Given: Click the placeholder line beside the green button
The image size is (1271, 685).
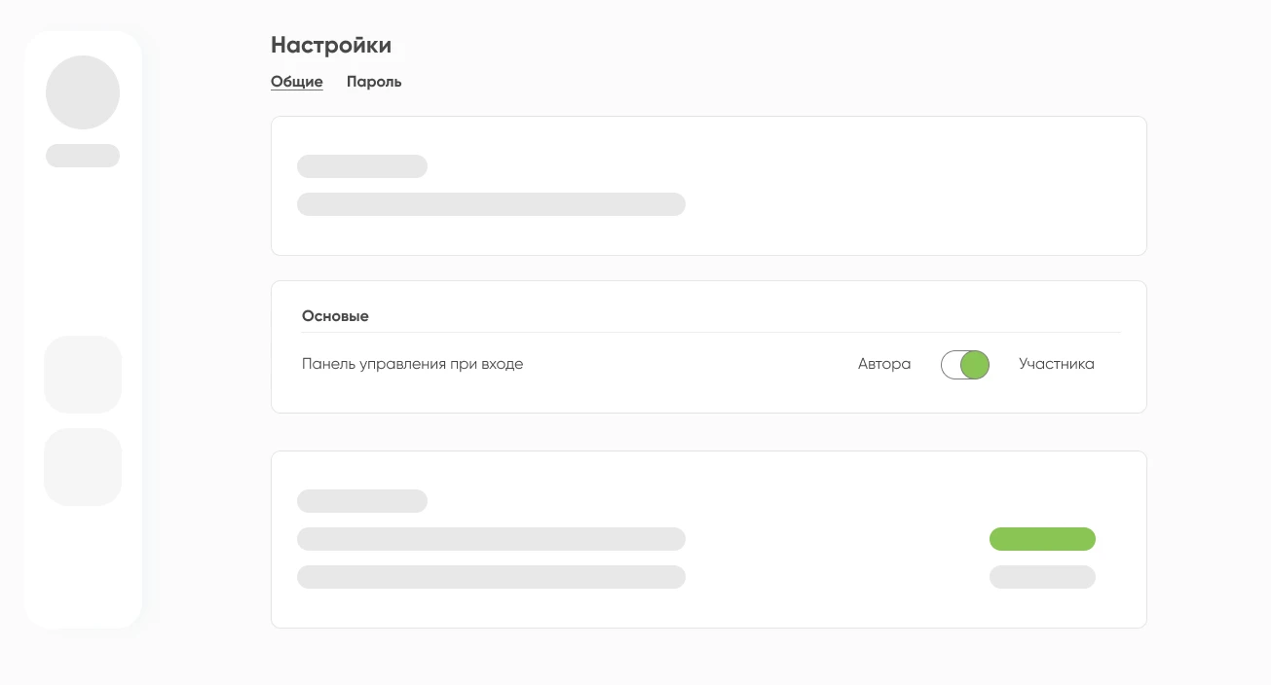Looking at the screenshot, I should pos(491,539).
